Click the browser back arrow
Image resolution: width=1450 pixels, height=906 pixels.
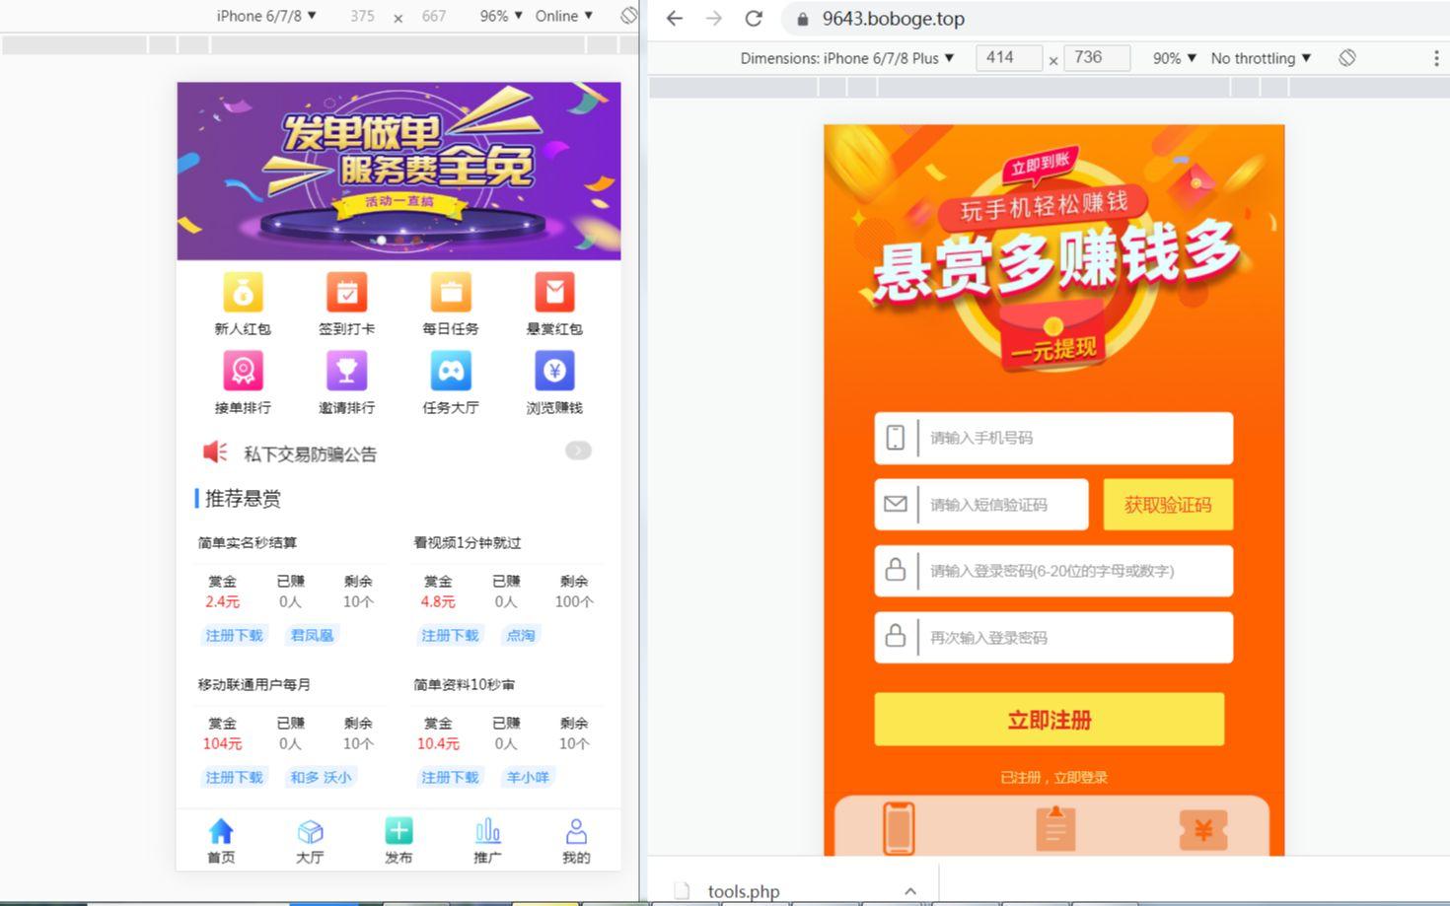[x=675, y=18]
